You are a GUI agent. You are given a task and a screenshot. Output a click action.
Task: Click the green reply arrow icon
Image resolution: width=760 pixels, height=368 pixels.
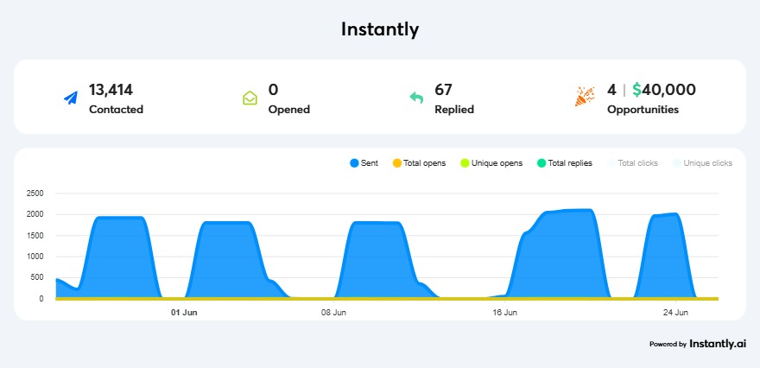pyautogui.click(x=416, y=98)
